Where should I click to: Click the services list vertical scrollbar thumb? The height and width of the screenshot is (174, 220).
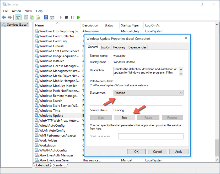click(217, 148)
